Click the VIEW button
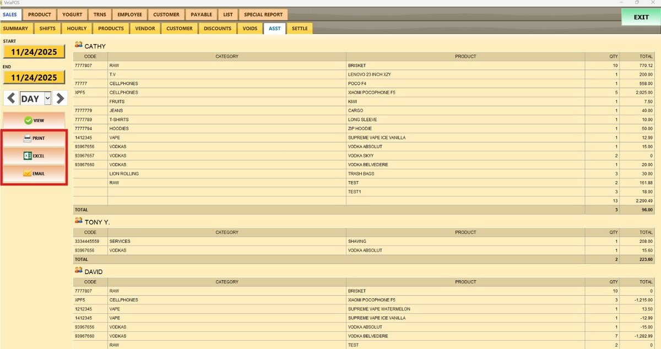Screen dimensions: 661x349 tap(34, 121)
